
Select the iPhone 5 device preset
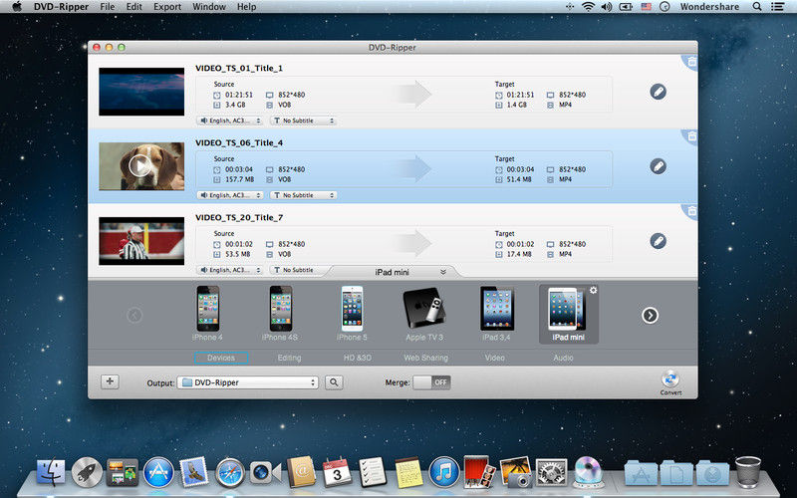pos(352,313)
